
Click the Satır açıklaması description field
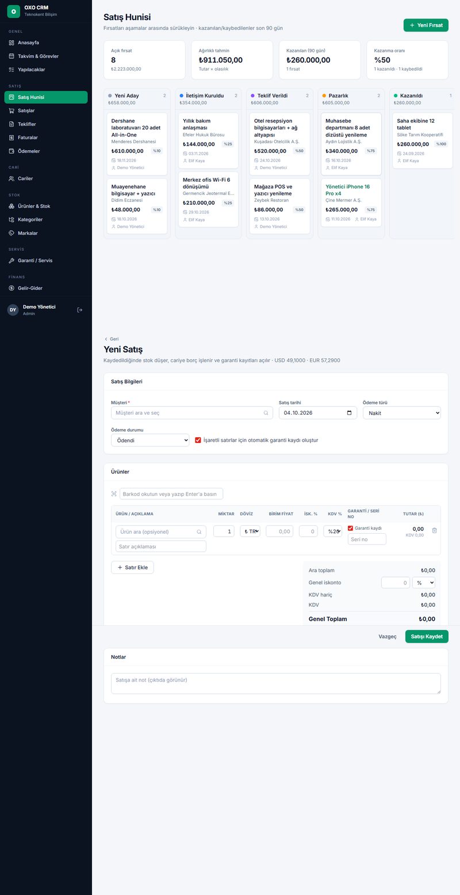click(161, 546)
